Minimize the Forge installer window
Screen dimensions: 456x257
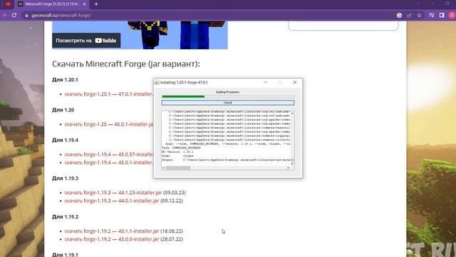pos(265,83)
